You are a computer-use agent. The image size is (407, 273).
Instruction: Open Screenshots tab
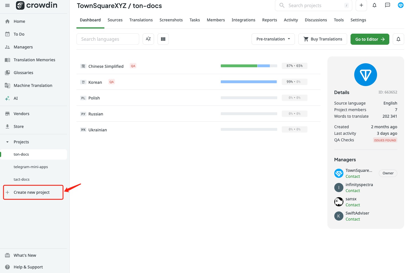pos(171,20)
